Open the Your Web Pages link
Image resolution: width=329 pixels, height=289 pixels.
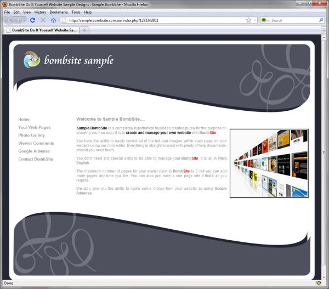click(35, 127)
